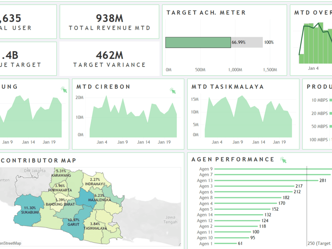Select Sukabumi region on the contributor map

29,212
